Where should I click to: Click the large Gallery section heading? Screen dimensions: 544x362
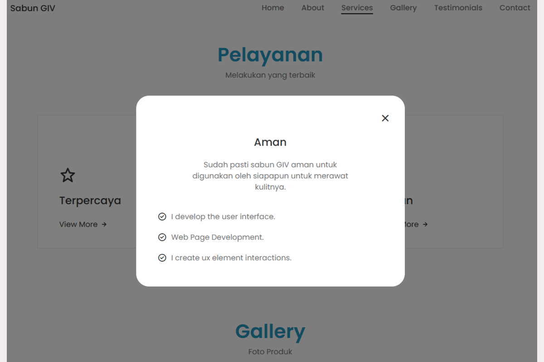point(270,331)
